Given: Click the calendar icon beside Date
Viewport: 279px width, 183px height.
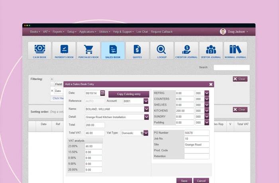Looking at the screenshot, I should pos(102,93).
